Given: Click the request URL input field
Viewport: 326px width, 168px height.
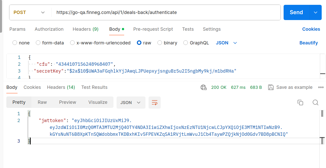Looking at the screenshot, I should point(165,12).
